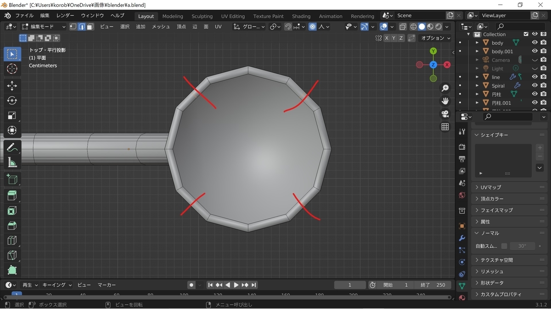This screenshot has height=309, width=551.
Task: Click the red X axis gizmo
Action: 447,65
